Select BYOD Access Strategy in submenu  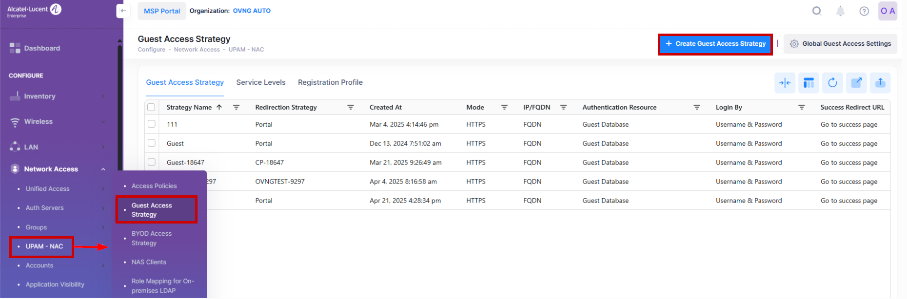point(151,238)
